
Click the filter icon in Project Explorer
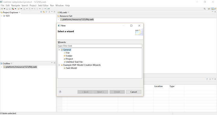(x=46, y=12)
